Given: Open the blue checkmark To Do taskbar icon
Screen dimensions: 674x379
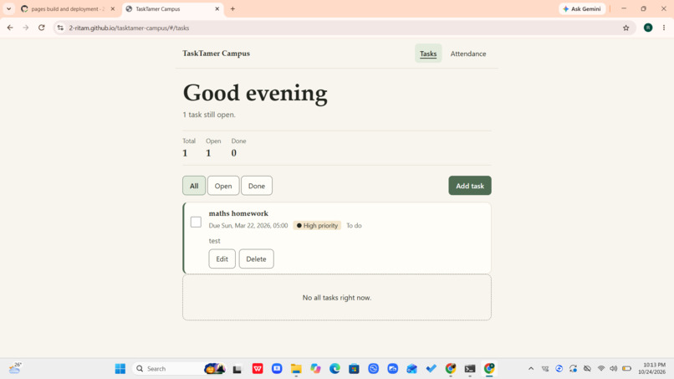Looking at the screenshot, I should [x=431, y=369].
